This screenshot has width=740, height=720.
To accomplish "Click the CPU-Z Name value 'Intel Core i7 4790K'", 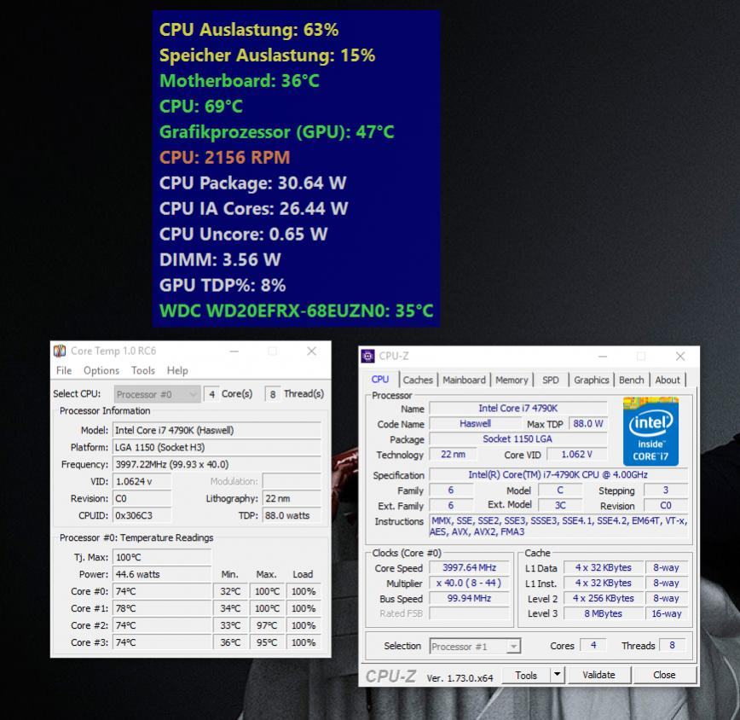I will tap(517, 409).
